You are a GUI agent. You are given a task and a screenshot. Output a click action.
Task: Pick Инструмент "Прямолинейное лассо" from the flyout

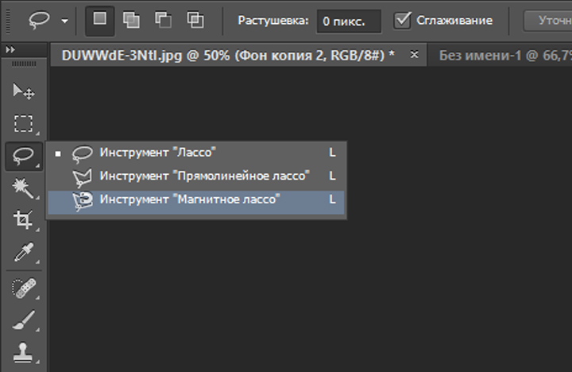[x=196, y=176]
